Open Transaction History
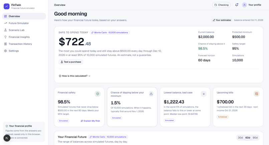The image size is (269, 145). pyautogui.click(x=24, y=44)
